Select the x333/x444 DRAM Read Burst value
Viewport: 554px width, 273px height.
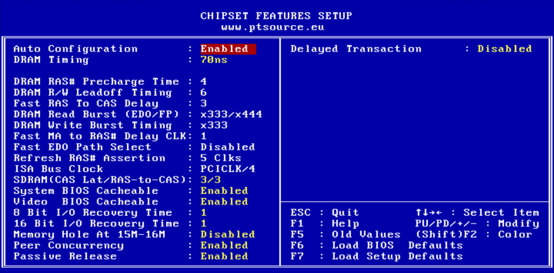tap(231, 115)
